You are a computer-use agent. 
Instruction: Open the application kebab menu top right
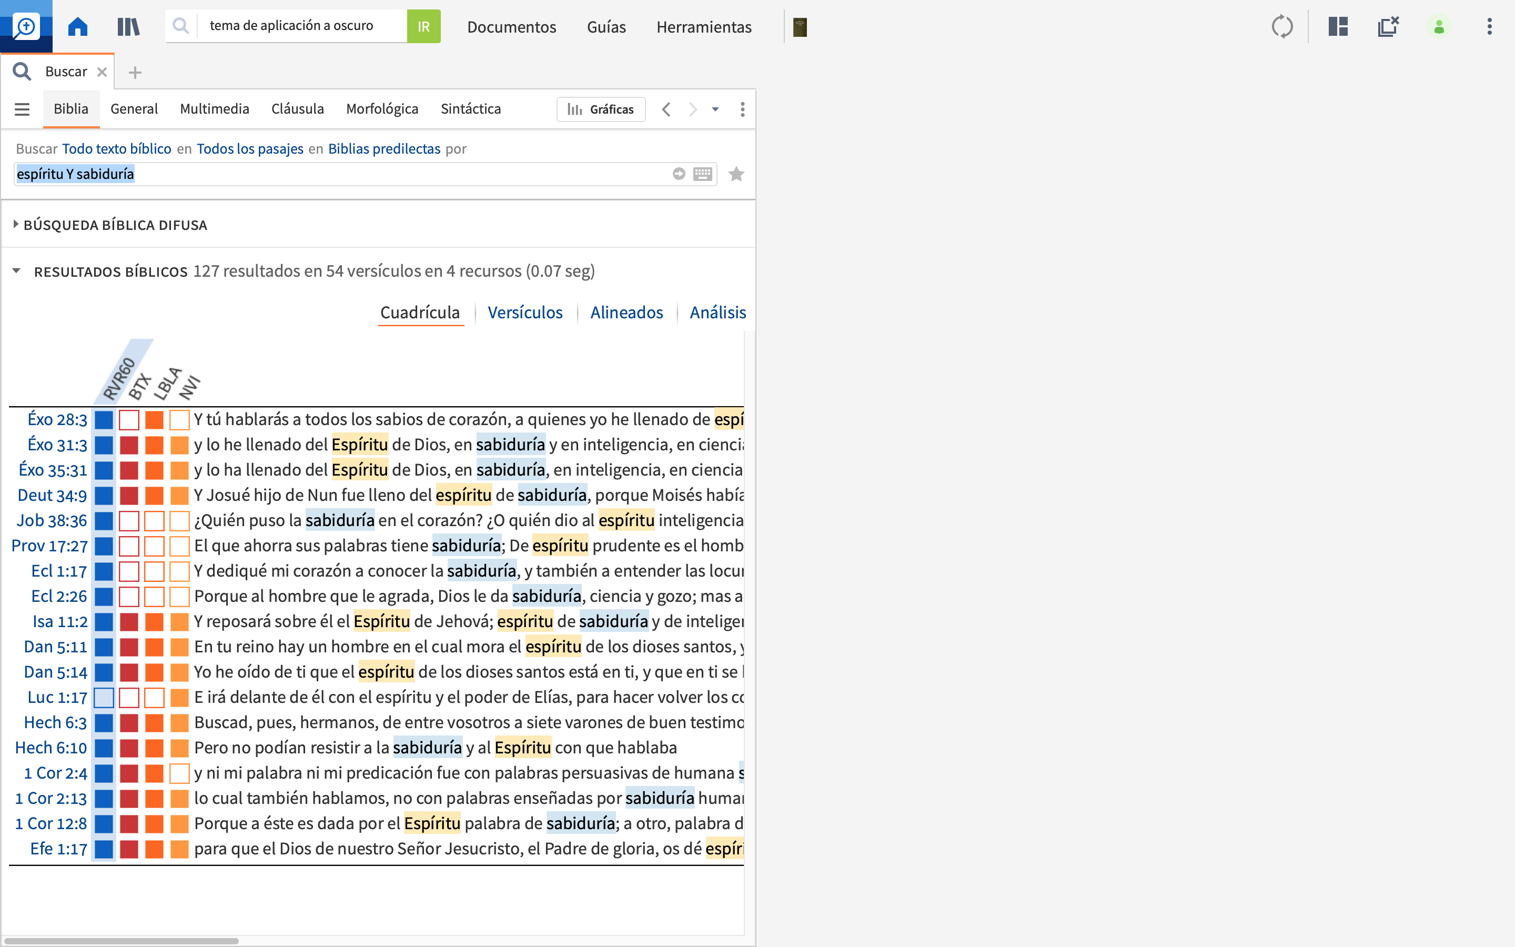[x=1489, y=26]
